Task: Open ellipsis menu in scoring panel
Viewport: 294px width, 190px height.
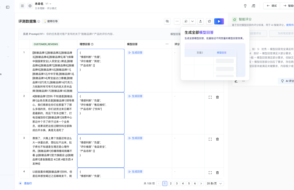Action: tap(243, 81)
